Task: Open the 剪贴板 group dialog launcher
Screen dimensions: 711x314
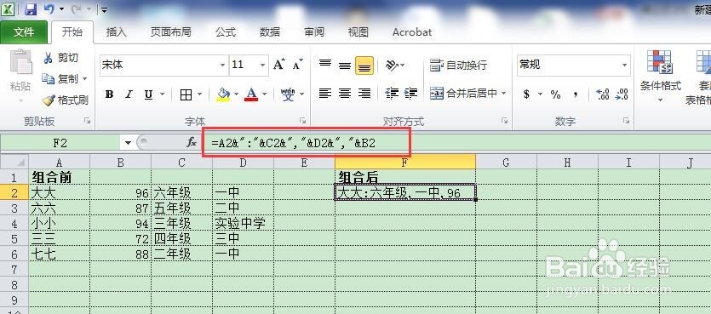Action: [88, 121]
